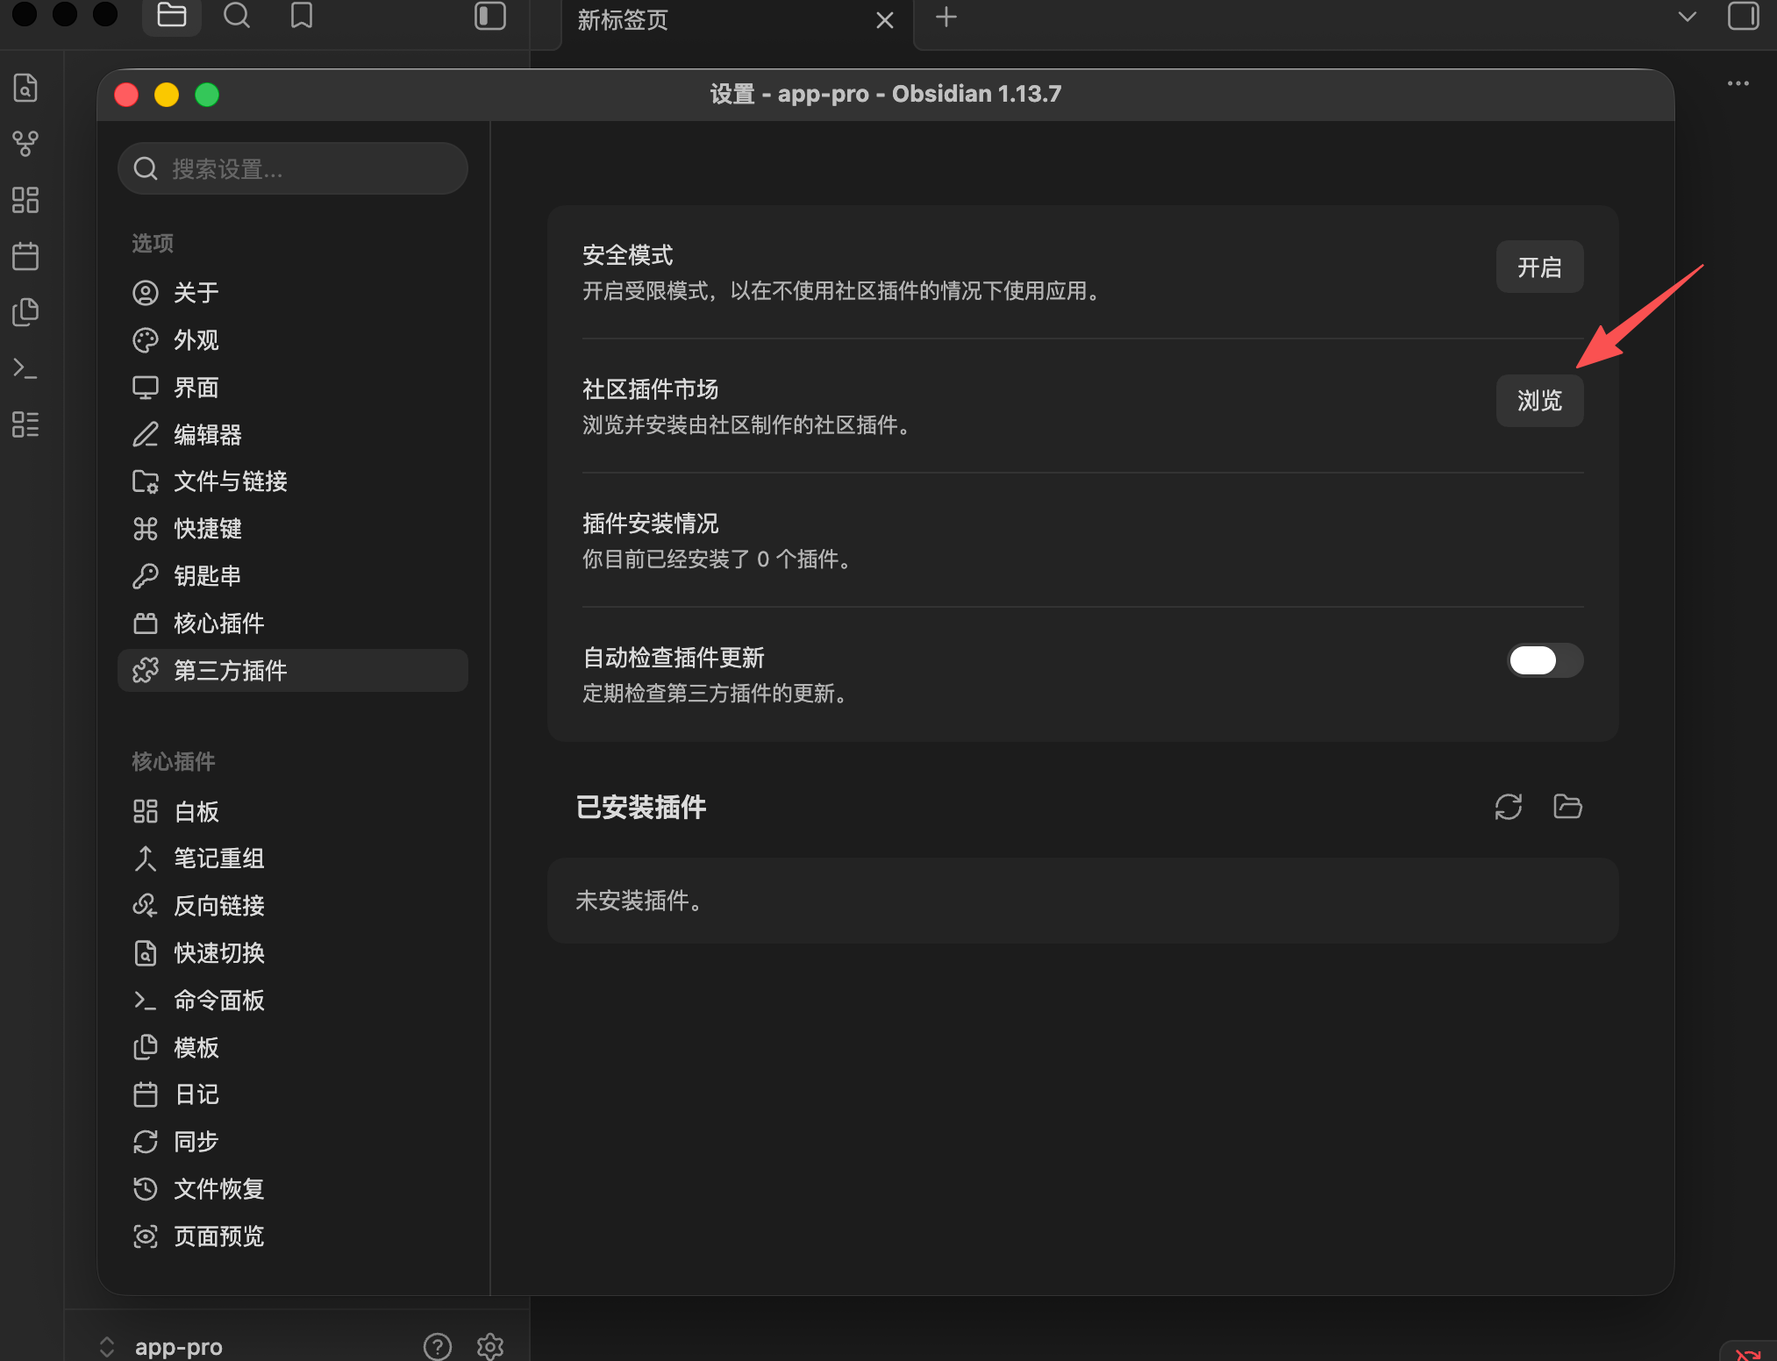Focus the 搜索设置 search field
The height and width of the screenshot is (1361, 1777).
292,168
